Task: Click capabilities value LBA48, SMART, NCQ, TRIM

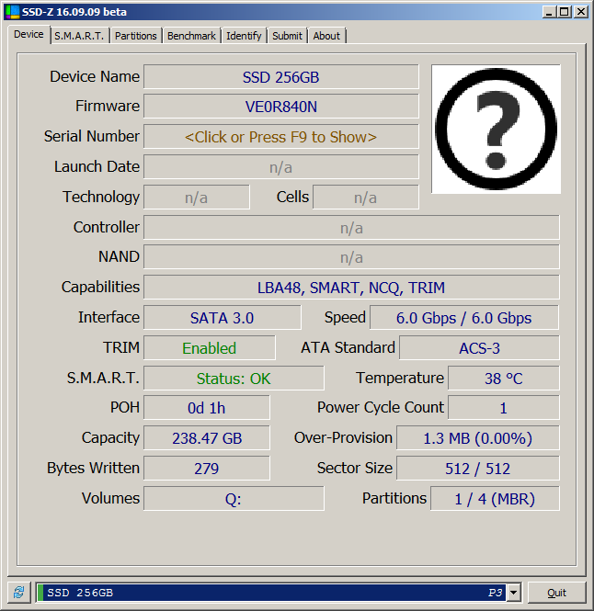Action: click(351, 288)
